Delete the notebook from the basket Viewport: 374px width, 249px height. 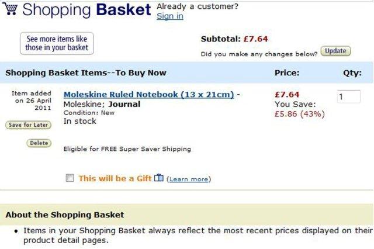click(39, 143)
